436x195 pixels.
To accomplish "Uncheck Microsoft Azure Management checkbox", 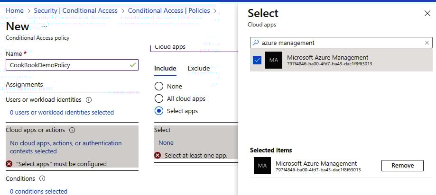I will (257, 60).
